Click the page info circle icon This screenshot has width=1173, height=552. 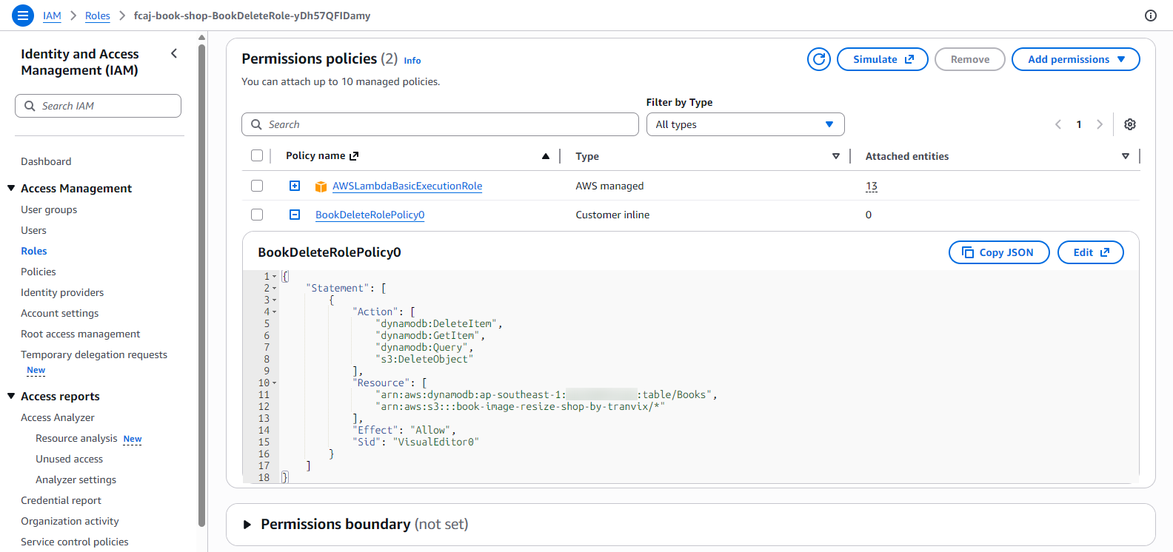tap(1150, 16)
